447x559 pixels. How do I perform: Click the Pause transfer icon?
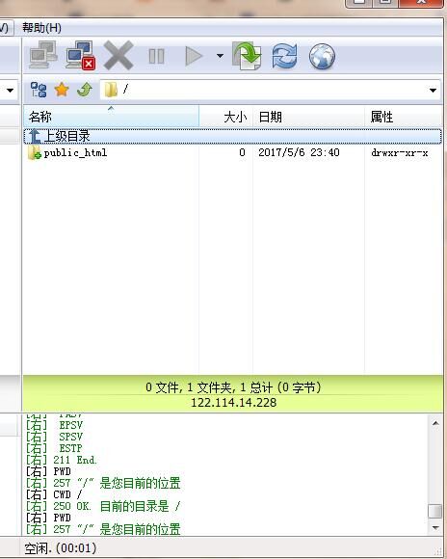156,56
